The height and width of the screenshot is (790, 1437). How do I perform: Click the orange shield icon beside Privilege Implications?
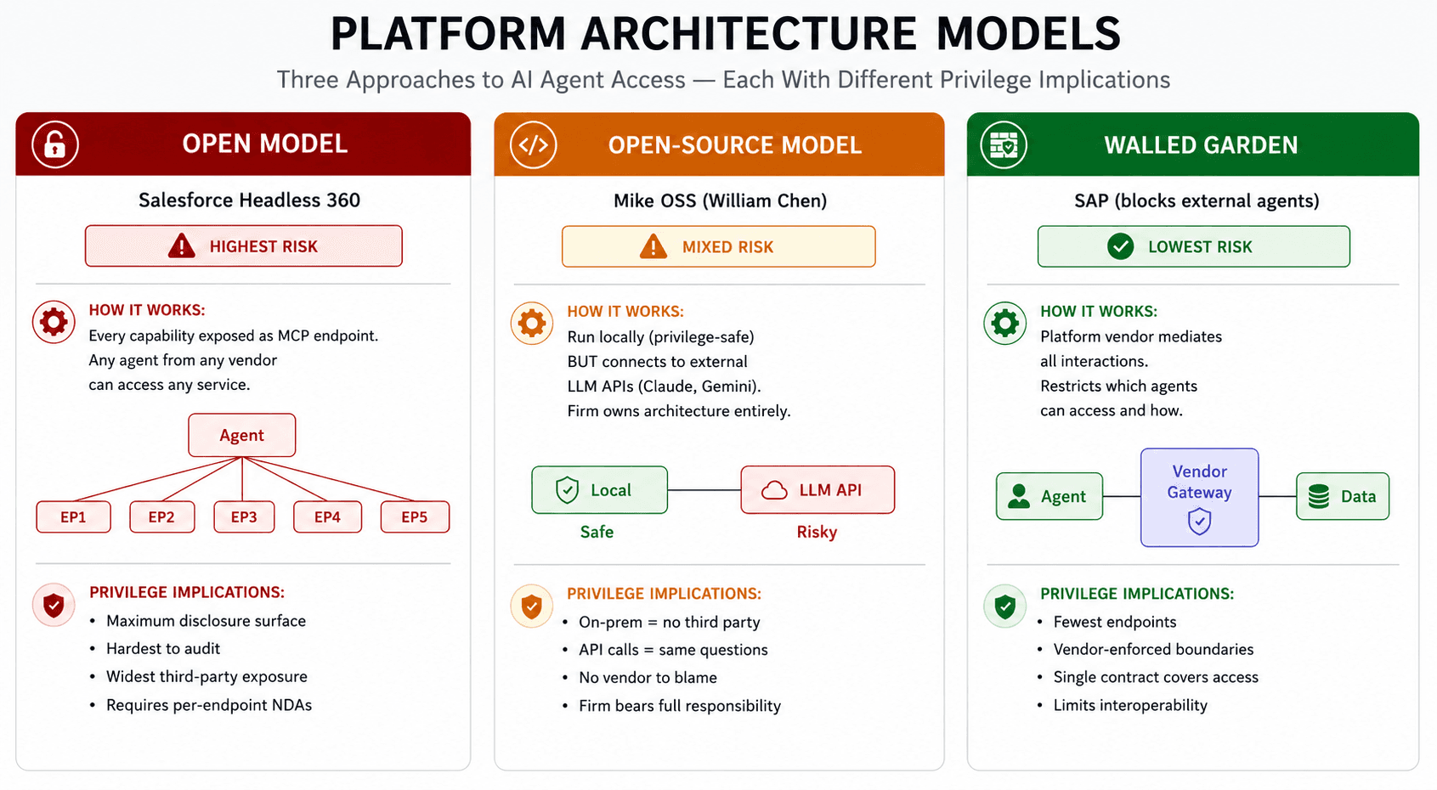tap(532, 607)
